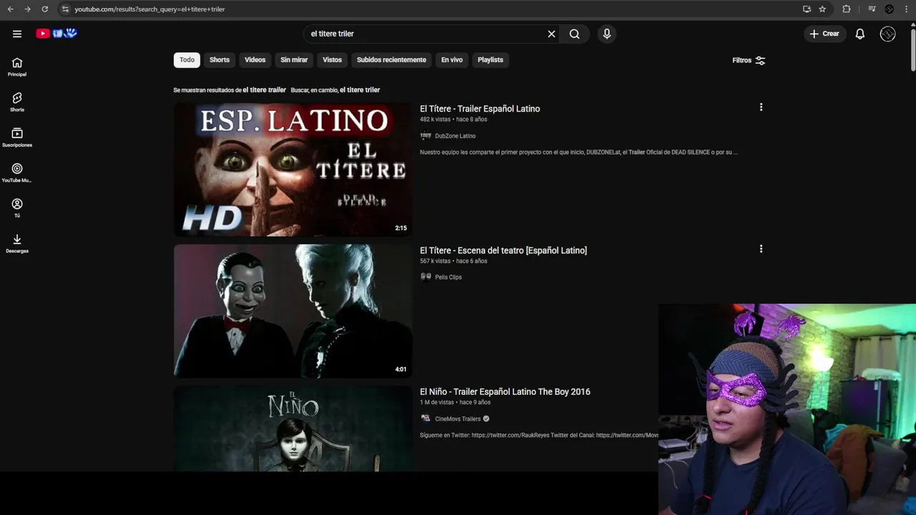
Task: Clear the search query with X
Action: point(552,34)
